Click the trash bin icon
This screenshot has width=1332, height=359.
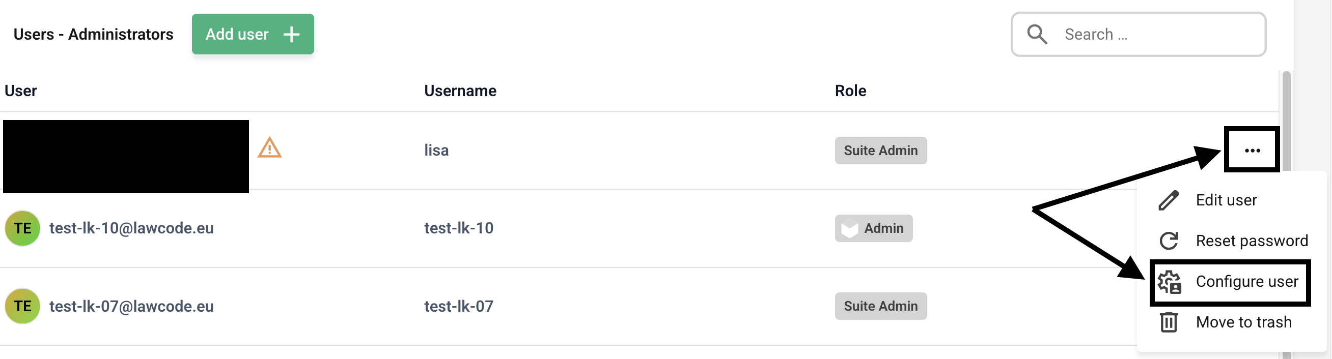1169,322
